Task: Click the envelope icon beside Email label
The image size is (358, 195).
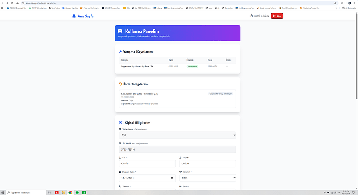Action: pyautogui.click(x=180, y=186)
